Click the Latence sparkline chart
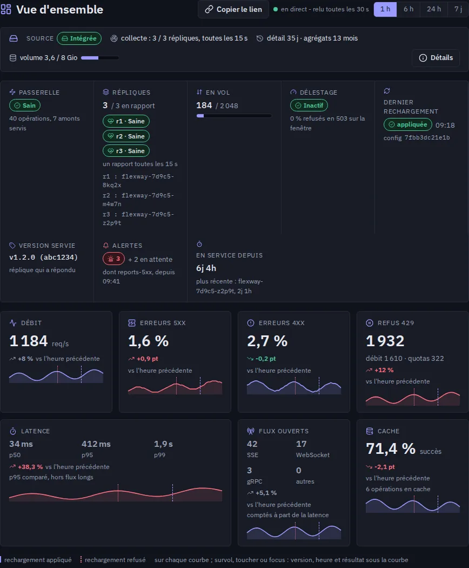This screenshot has width=469, height=568. 116,493
